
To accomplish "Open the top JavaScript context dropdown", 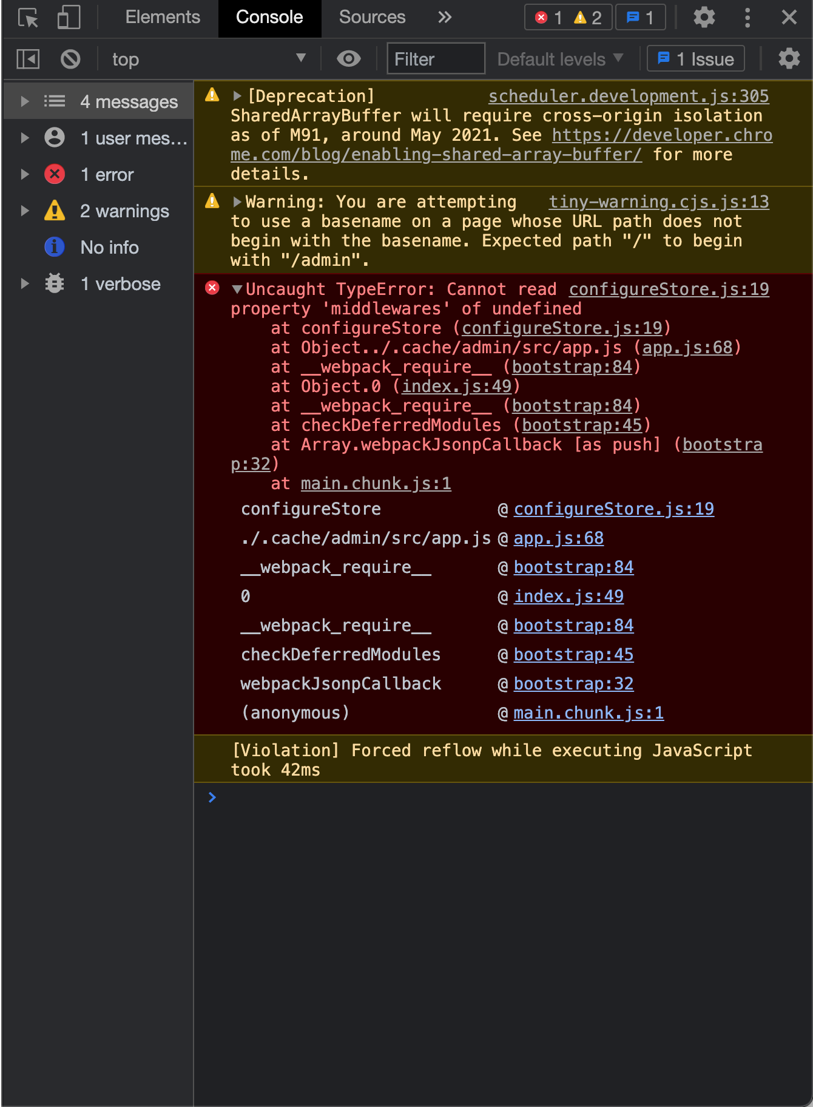I will [209, 59].
